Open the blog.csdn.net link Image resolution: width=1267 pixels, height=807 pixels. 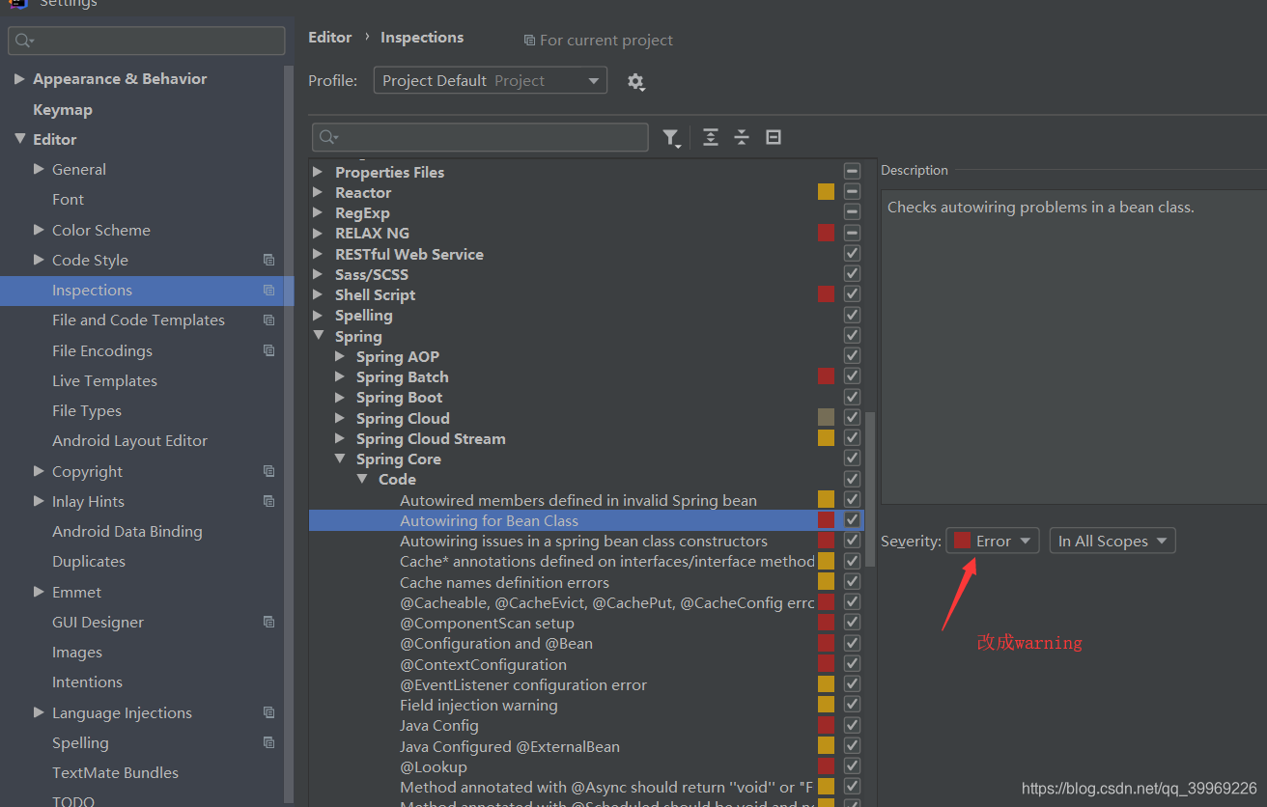[1140, 788]
